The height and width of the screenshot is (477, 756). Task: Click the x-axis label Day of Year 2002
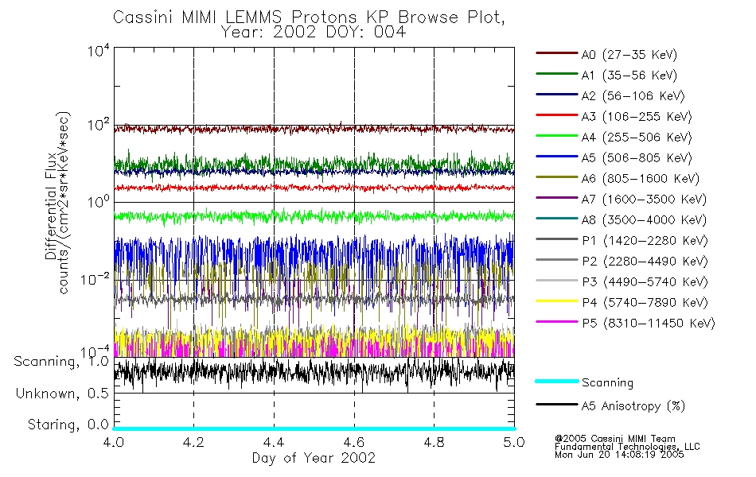point(314,458)
